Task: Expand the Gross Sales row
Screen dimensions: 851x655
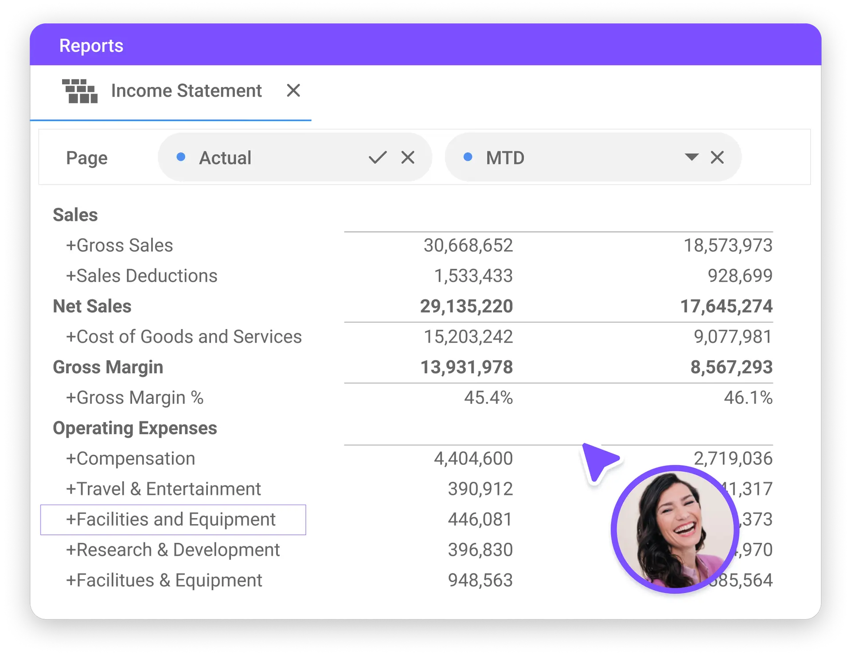Action: click(x=71, y=246)
